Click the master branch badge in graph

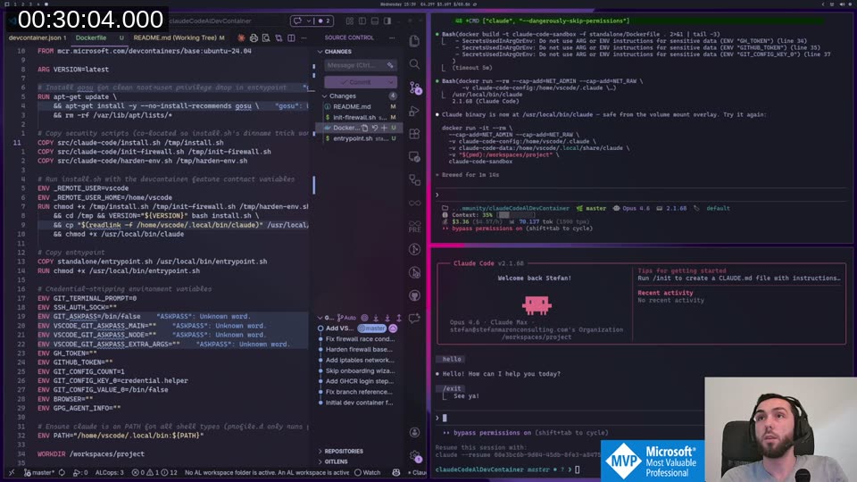pyautogui.click(x=371, y=328)
